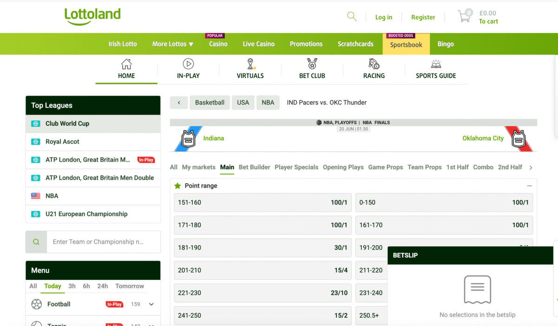Image resolution: width=558 pixels, height=326 pixels.
Task: Switch to the 1st Half tab
Action: [458, 167]
